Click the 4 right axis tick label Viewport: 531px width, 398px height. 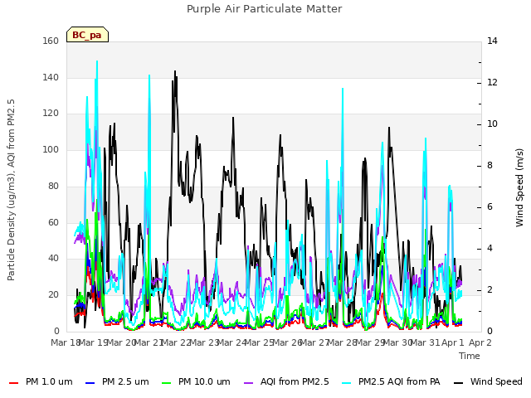pyautogui.click(x=490, y=249)
